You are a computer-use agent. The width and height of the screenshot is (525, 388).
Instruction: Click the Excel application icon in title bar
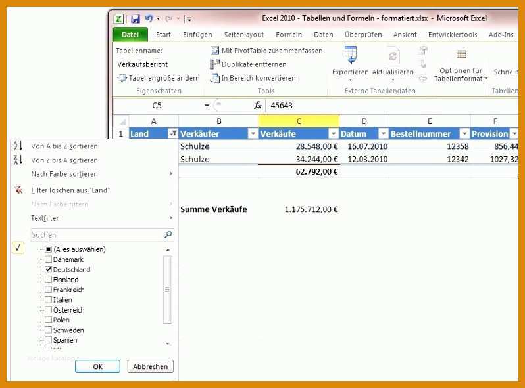119,19
